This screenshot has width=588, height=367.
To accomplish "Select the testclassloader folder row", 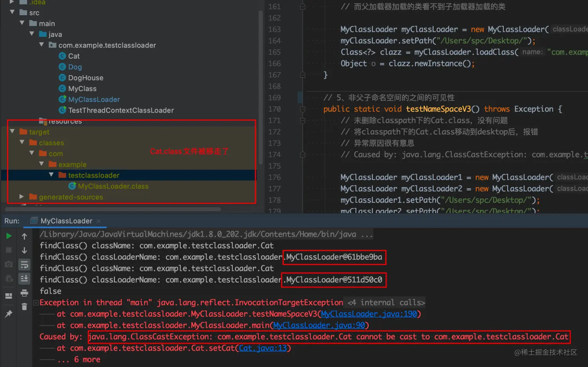I will (129, 175).
